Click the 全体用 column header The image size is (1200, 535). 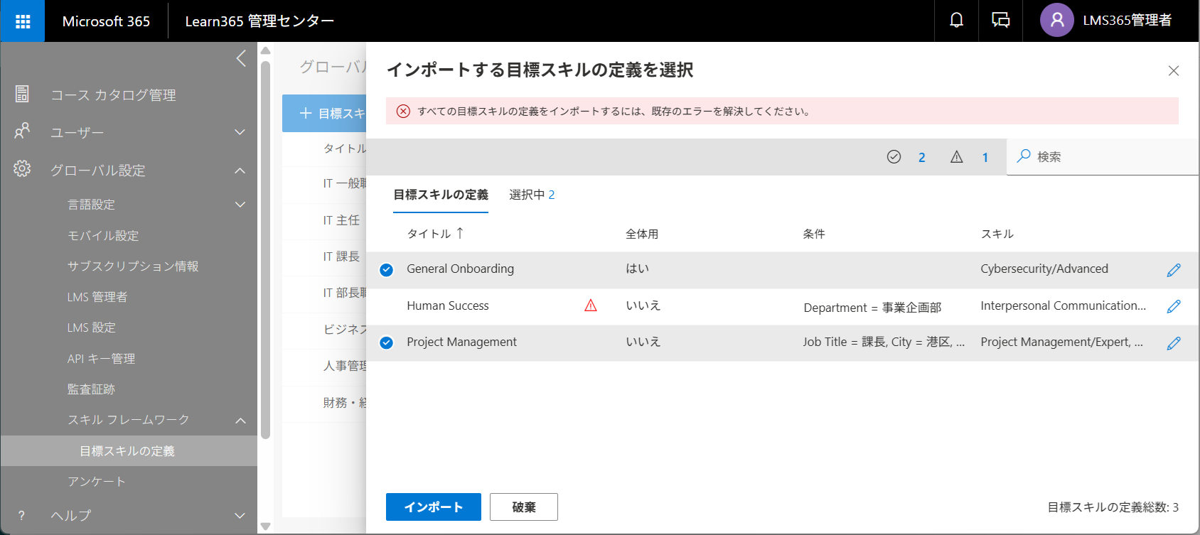pyautogui.click(x=642, y=234)
